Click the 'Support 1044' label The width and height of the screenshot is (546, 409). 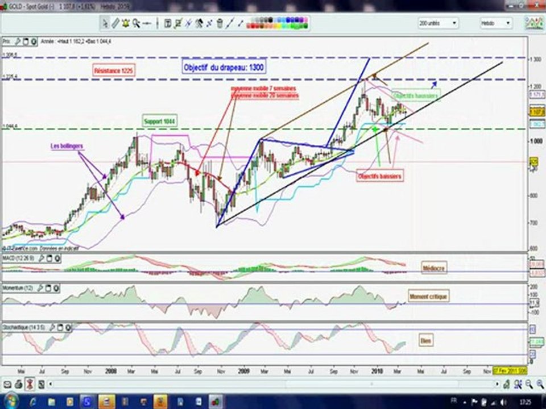[160, 121]
